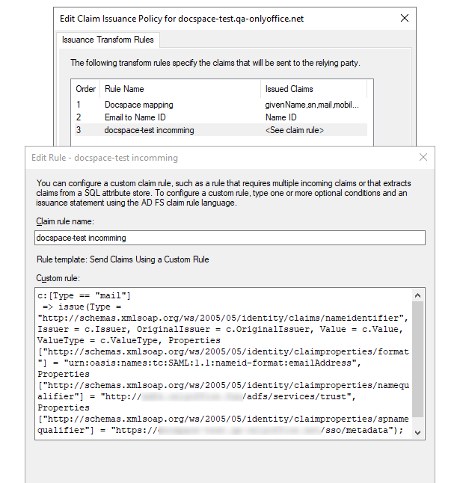This screenshot has width=460, height=483.
Task: Close the Edit Claim Issuance Policy window
Action: click(x=404, y=18)
